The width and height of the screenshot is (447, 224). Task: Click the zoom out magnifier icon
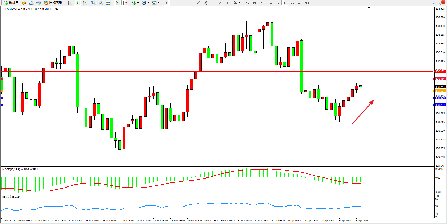coord(101,3)
